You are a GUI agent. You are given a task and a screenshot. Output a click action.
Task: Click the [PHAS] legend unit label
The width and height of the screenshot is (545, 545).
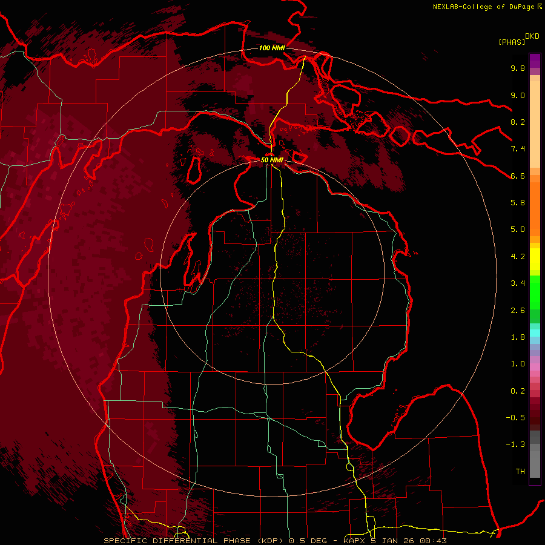tap(512, 42)
